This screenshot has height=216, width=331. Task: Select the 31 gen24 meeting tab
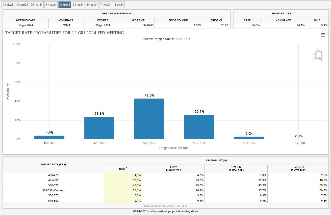tap(22, 5)
